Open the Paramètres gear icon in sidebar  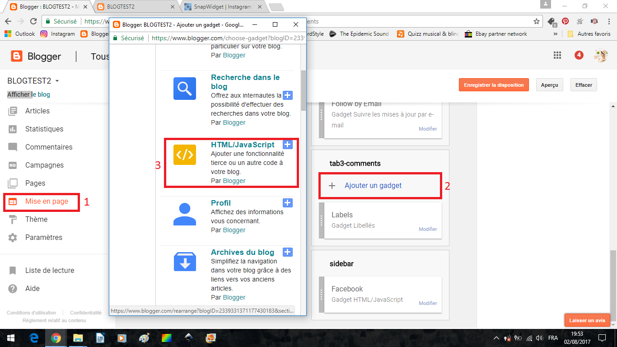(x=13, y=238)
